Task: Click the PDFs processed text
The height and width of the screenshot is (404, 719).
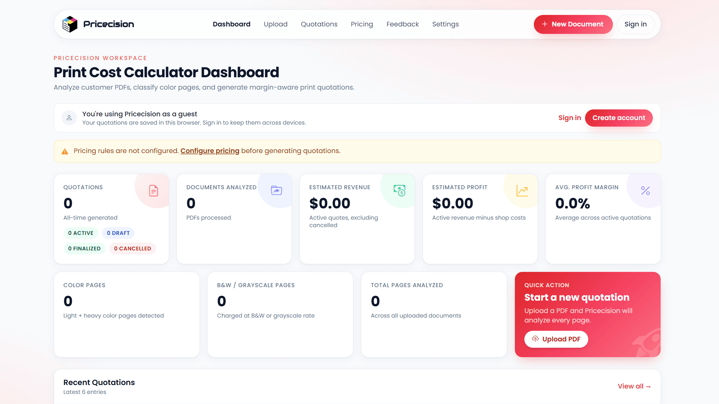Action: (208, 218)
